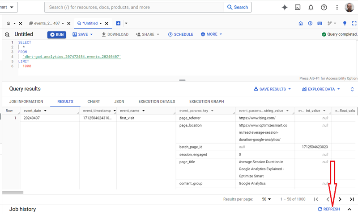Show info panel icon
The width and height of the screenshot is (358, 214).
[x=310, y=23]
